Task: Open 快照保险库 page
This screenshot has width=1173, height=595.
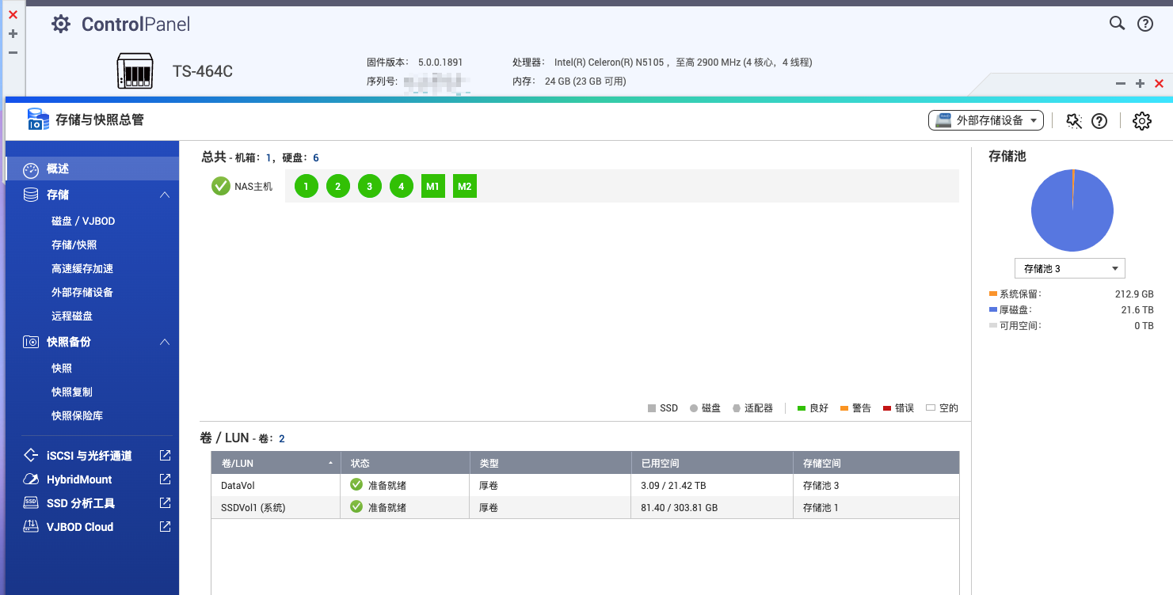Action: pyautogui.click(x=78, y=415)
